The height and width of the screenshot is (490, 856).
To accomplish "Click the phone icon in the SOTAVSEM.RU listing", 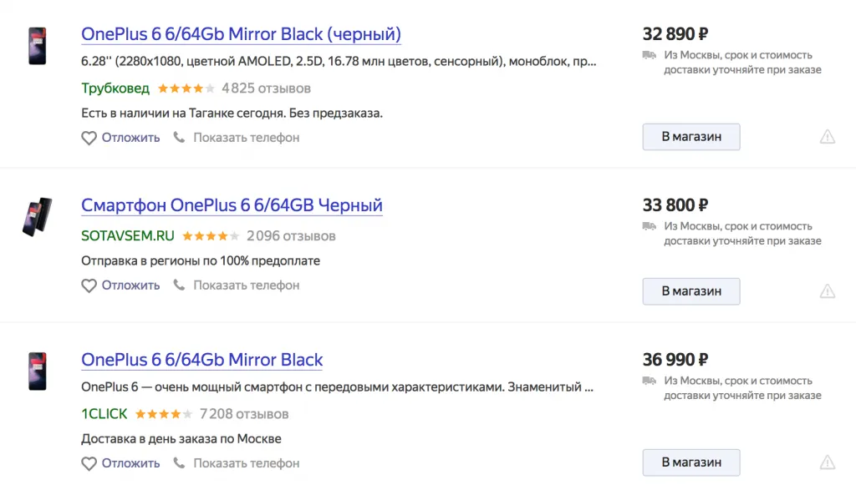I will click(x=179, y=285).
